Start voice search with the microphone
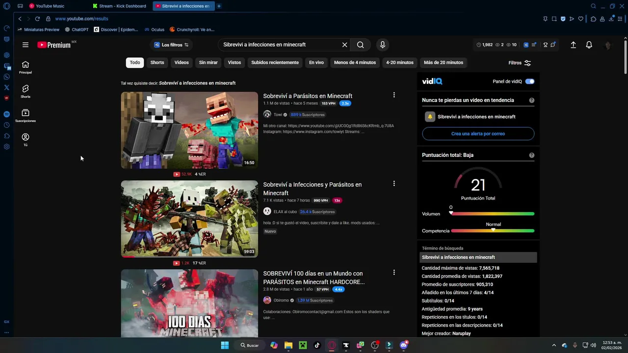628x353 pixels. [383, 45]
